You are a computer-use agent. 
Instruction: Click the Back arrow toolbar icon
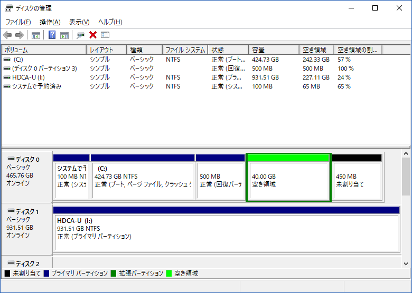7,35
